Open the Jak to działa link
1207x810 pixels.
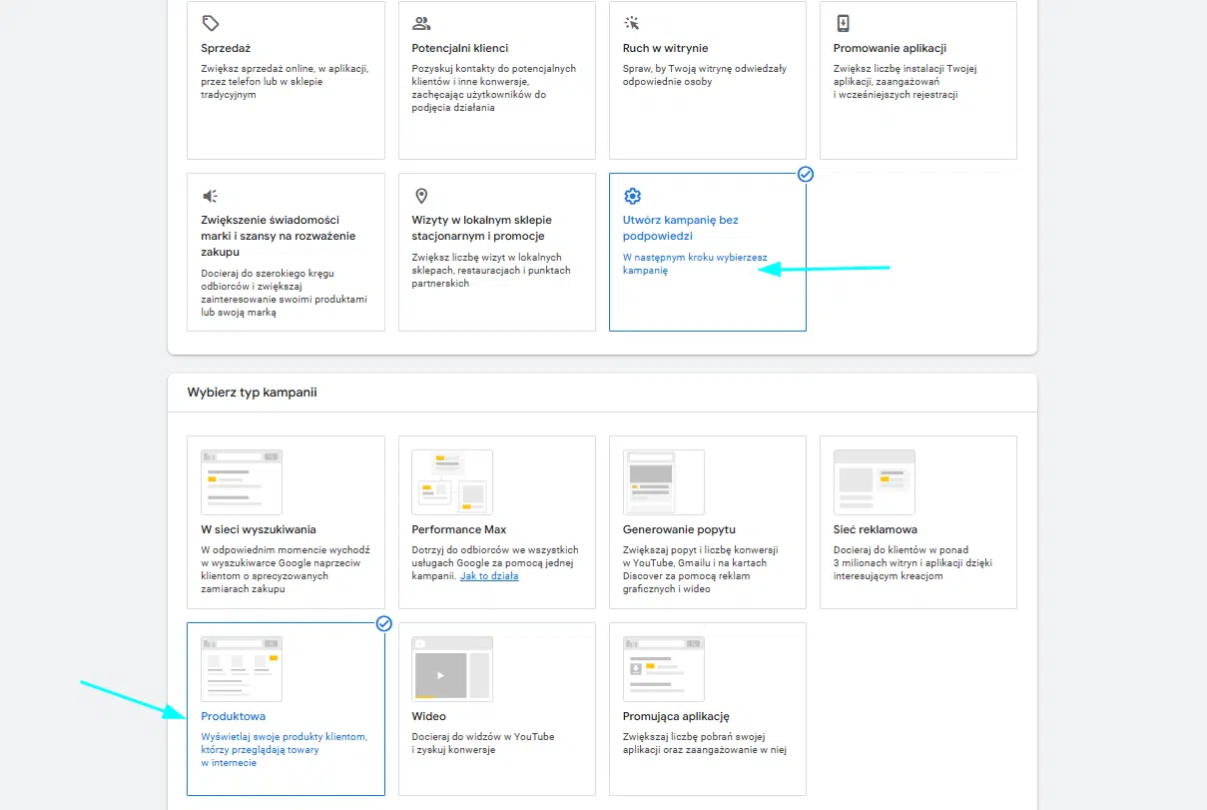(x=489, y=576)
